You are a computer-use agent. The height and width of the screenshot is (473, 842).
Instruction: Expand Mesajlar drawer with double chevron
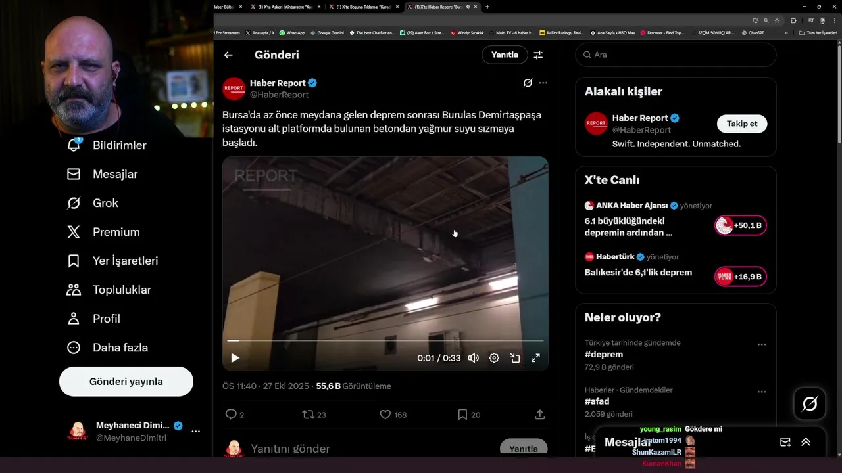pos(806,442)
